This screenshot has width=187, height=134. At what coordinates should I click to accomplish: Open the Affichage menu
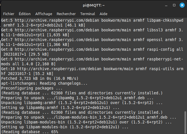point(44,14)
